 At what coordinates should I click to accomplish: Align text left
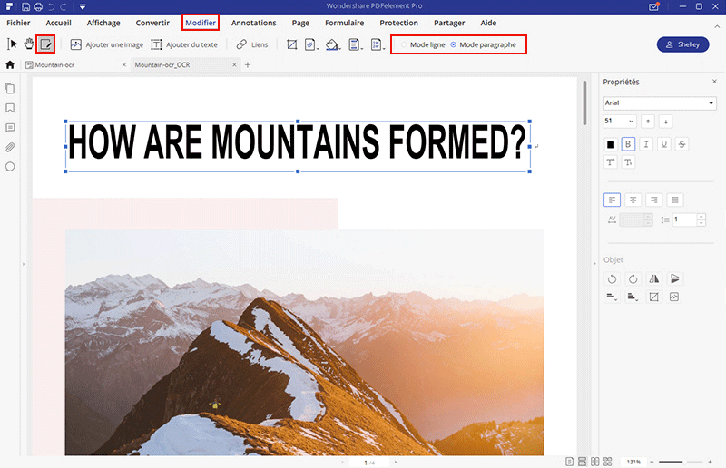coord(612,200)
